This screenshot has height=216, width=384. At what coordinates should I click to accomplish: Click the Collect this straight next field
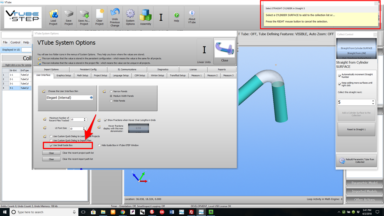(x=354, y=102)
